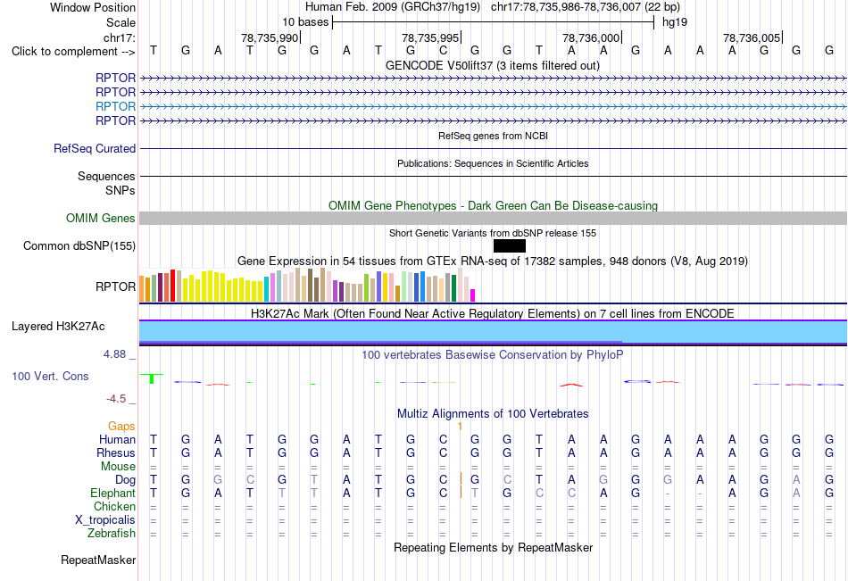Viewport: 848px width, 581px height.
Task: Click the 78,736,000 ruler position
Action: pyautogui.click(x=591, y=37)
